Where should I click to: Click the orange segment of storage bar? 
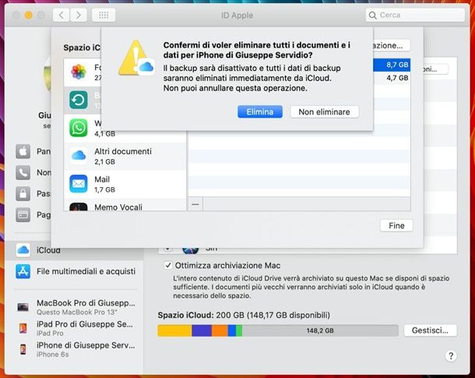(220, 330)
